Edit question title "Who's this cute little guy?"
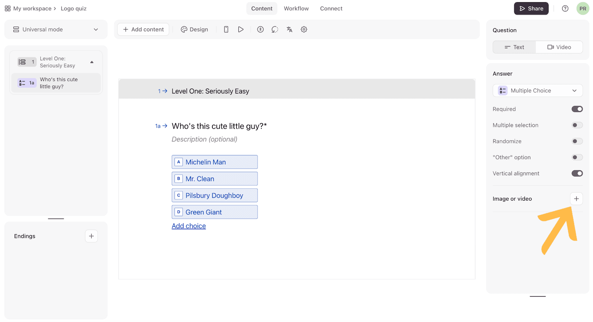The width and height of the screenshot is (593, 322). tap(219, 126)
